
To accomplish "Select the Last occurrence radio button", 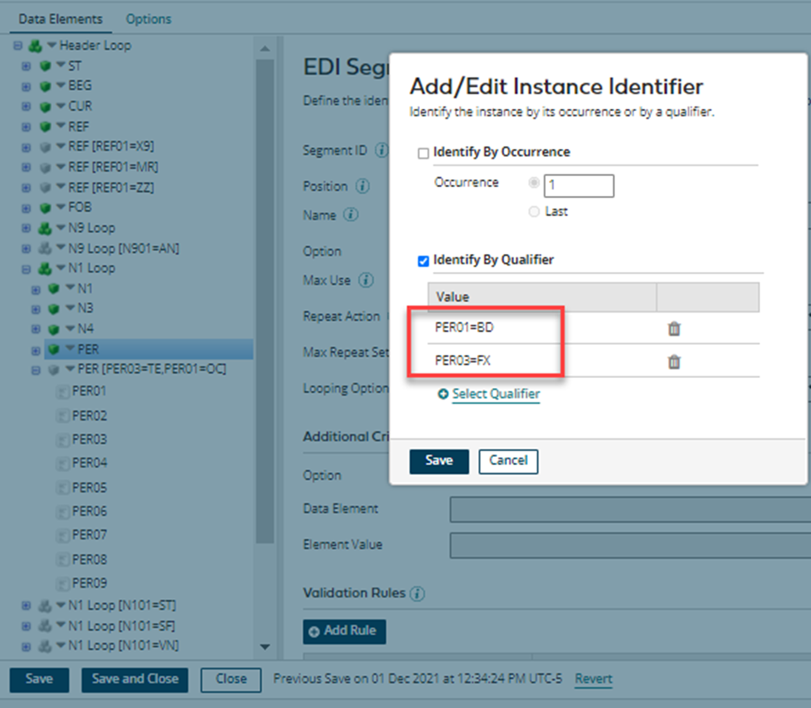I will coord(534,211).
